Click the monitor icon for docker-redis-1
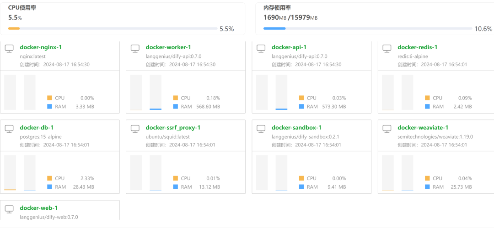Screen dimensions: 494x228 [387, 48]
